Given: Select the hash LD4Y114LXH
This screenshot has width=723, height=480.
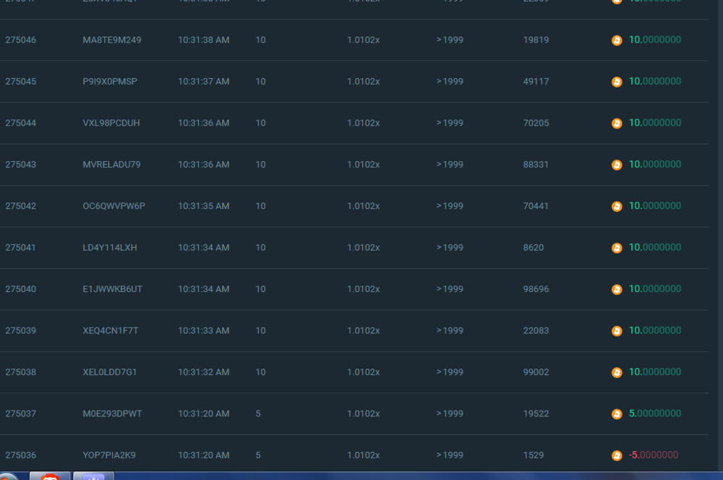Looking at the screenshot, I should tap(110, 247).
